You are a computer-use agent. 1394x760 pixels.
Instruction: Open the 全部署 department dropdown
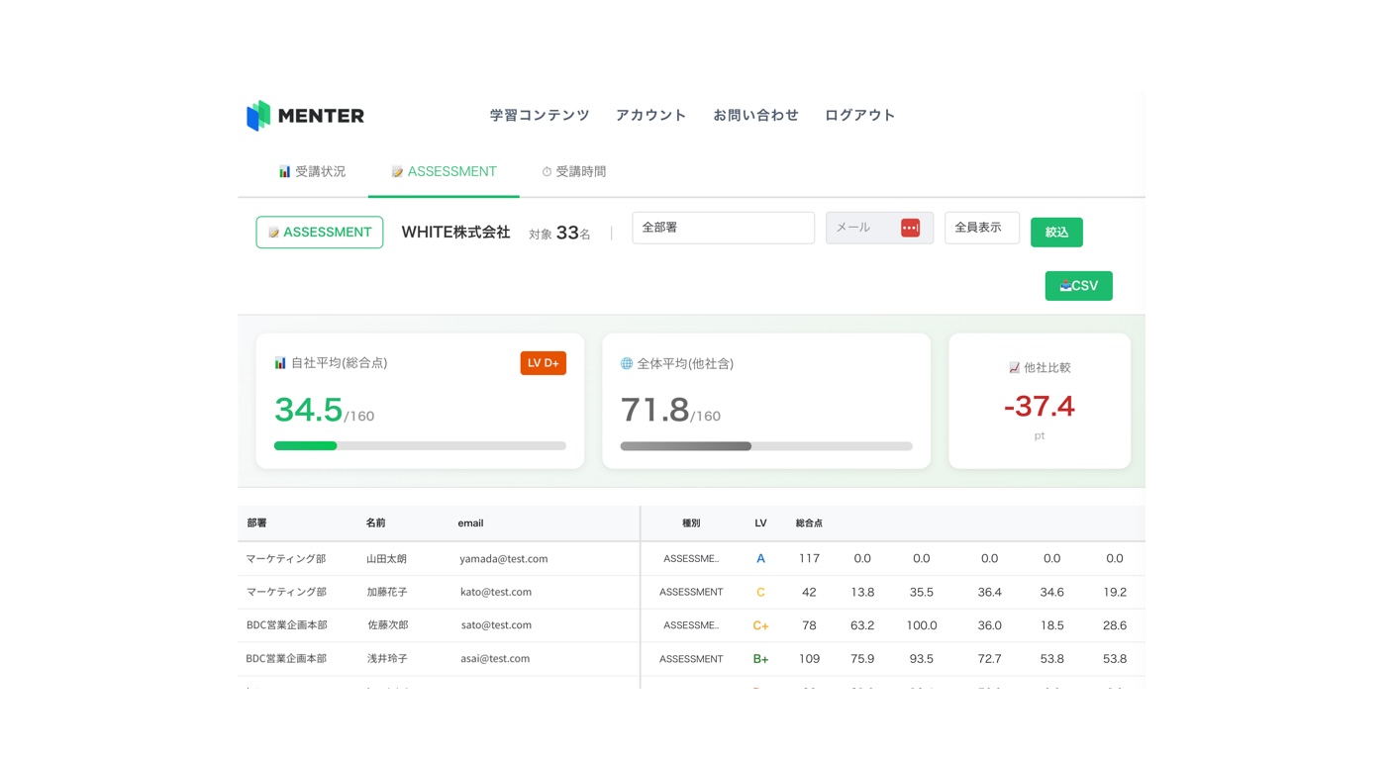pos(723,228)
